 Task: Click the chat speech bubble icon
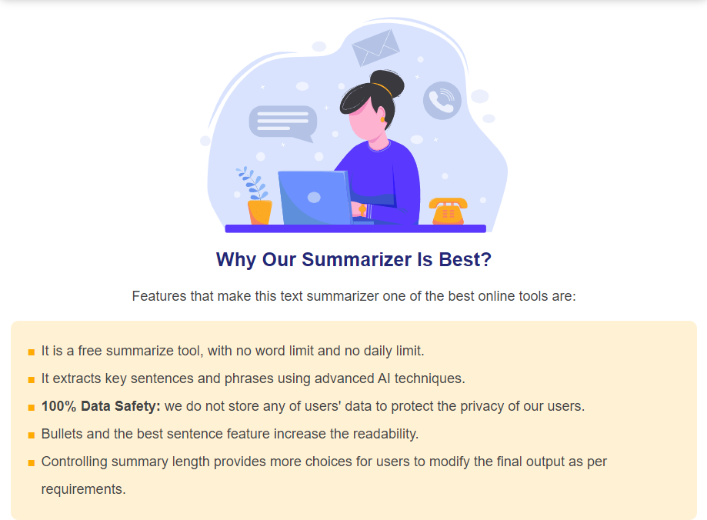click(282, 123)
